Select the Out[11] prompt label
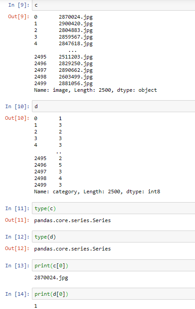 tap(17, 220)
